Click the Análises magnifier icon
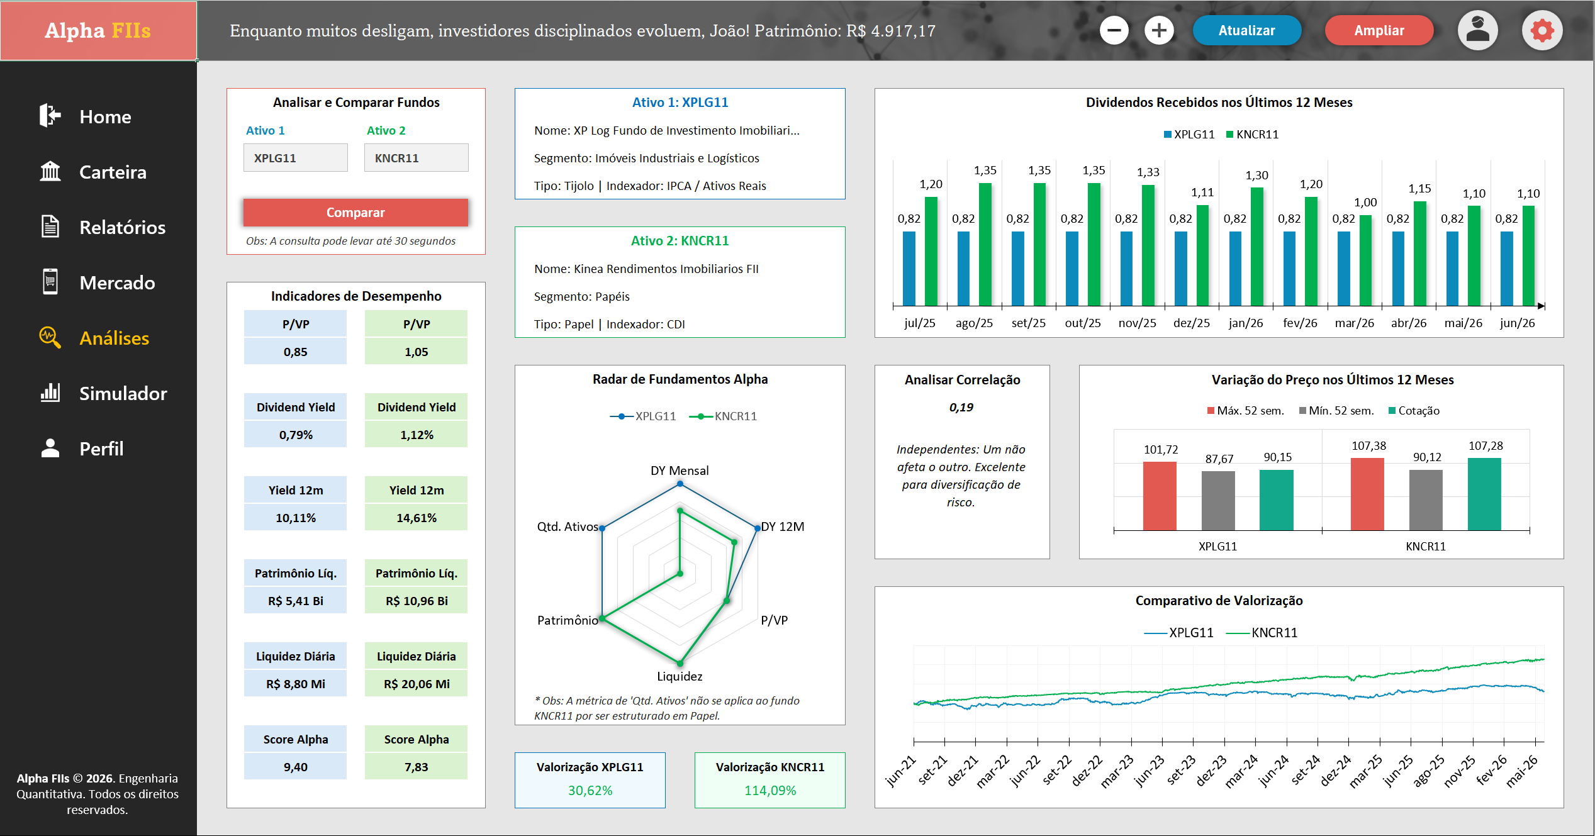The image size is (1595, 836). point(50,337)
